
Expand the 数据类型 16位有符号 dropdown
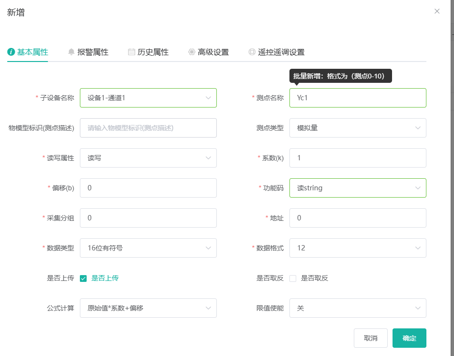point(148,248)
